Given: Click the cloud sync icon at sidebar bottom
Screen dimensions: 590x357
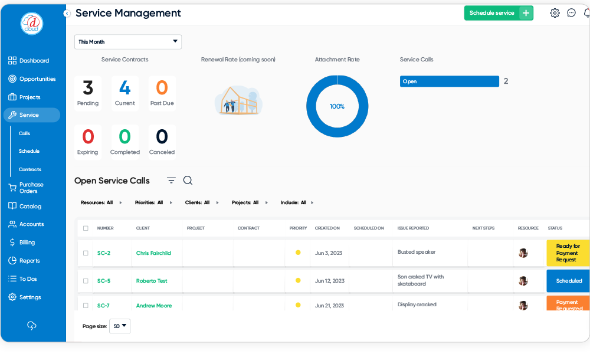Looking at the screenshot, I should coord(32,326).
